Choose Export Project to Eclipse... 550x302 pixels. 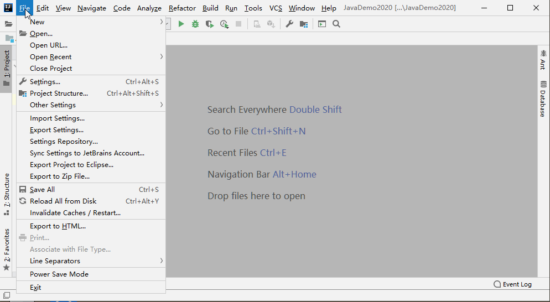pos(91,164)
